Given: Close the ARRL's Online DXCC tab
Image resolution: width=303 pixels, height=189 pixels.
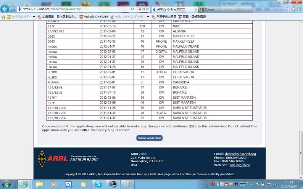Looking at the screenshot, I should 196,9.
